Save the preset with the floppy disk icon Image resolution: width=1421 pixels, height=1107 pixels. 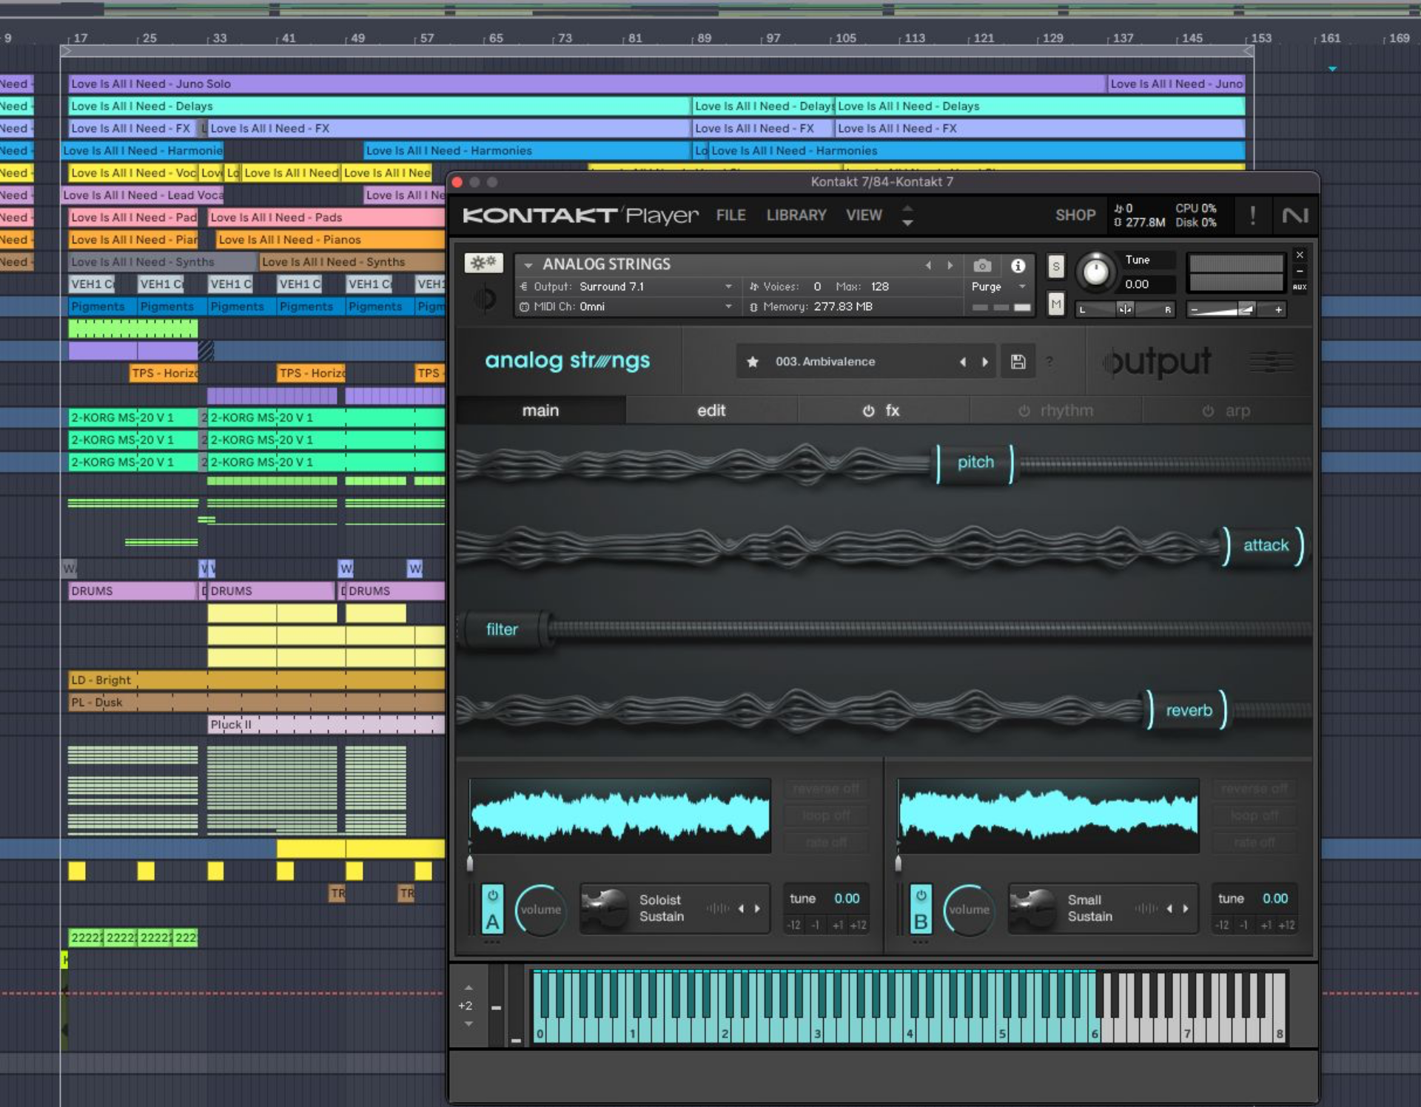1018,362
